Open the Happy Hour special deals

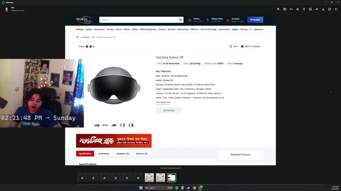pos(215,20)
